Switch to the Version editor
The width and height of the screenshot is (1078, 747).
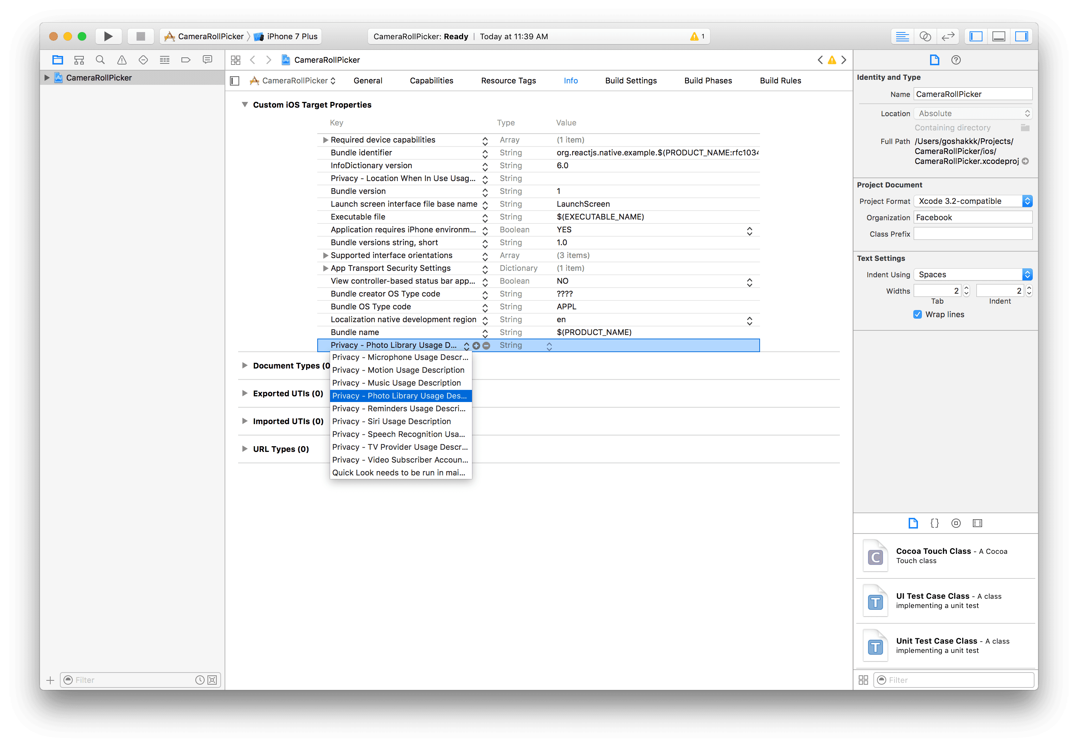pos(948,36)
